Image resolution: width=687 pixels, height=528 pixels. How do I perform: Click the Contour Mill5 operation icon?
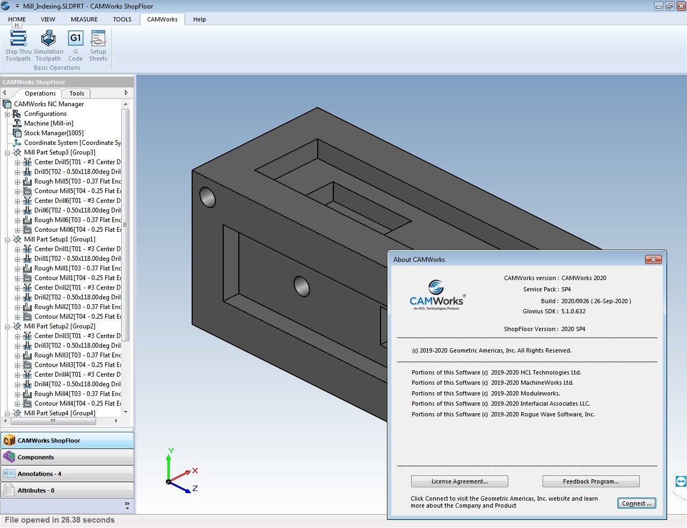point(27,191)
